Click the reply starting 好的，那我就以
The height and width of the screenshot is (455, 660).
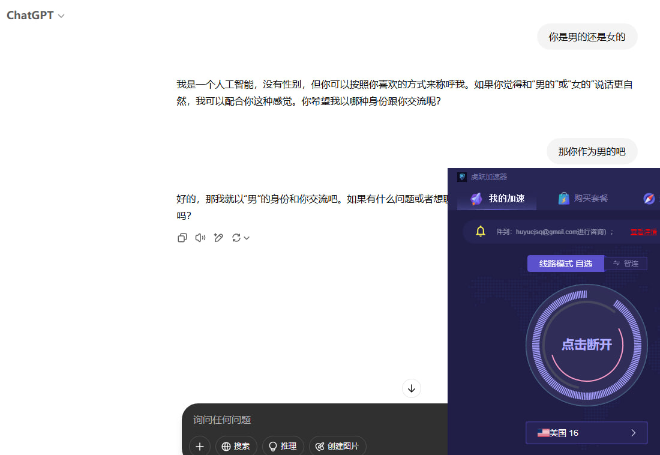tap(312, 207)
